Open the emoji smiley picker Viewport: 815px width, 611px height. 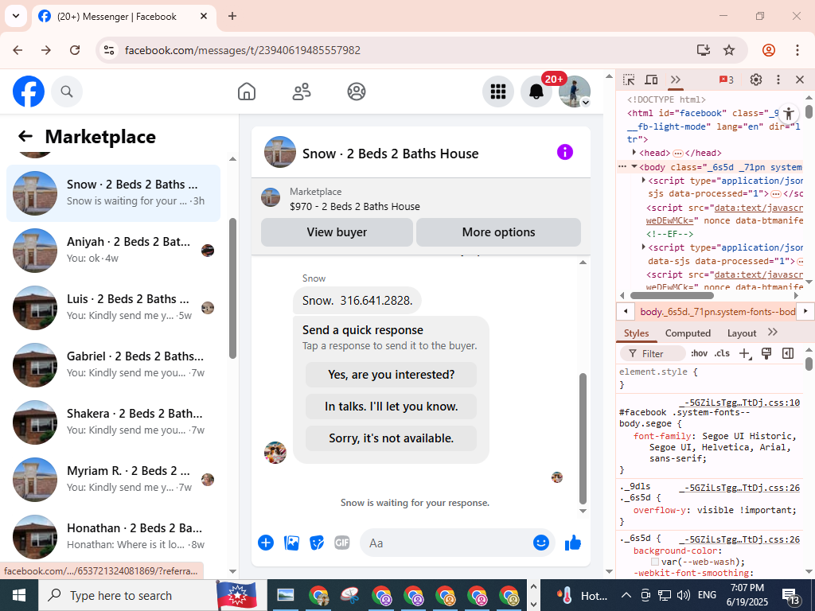[541, 543]
